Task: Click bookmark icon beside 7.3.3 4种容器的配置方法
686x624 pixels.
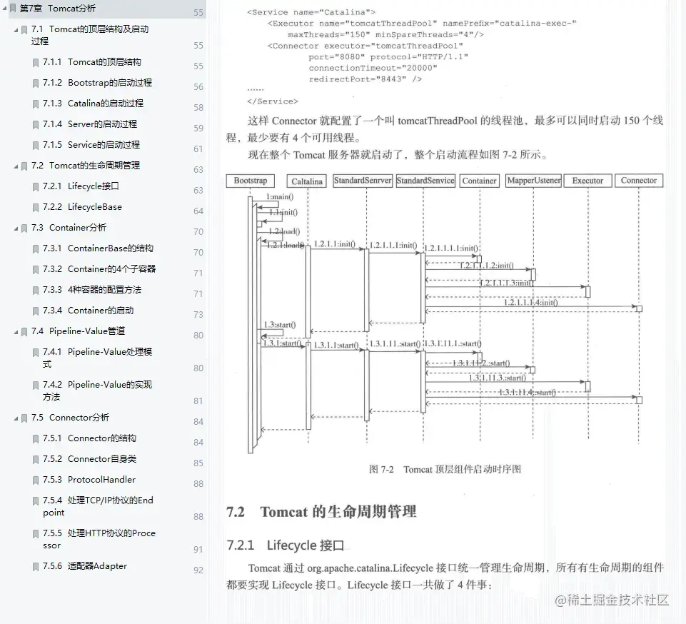Action: coord(36,291)
